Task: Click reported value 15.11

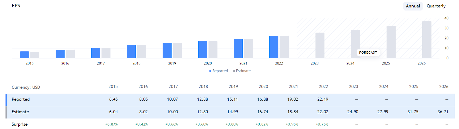Action: (x=232, y=99)
